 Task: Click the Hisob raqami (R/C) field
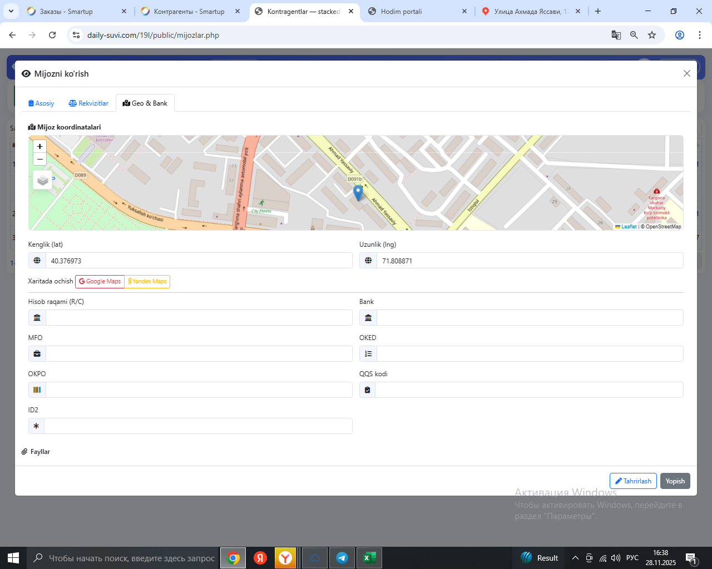[x=199, y=318]
